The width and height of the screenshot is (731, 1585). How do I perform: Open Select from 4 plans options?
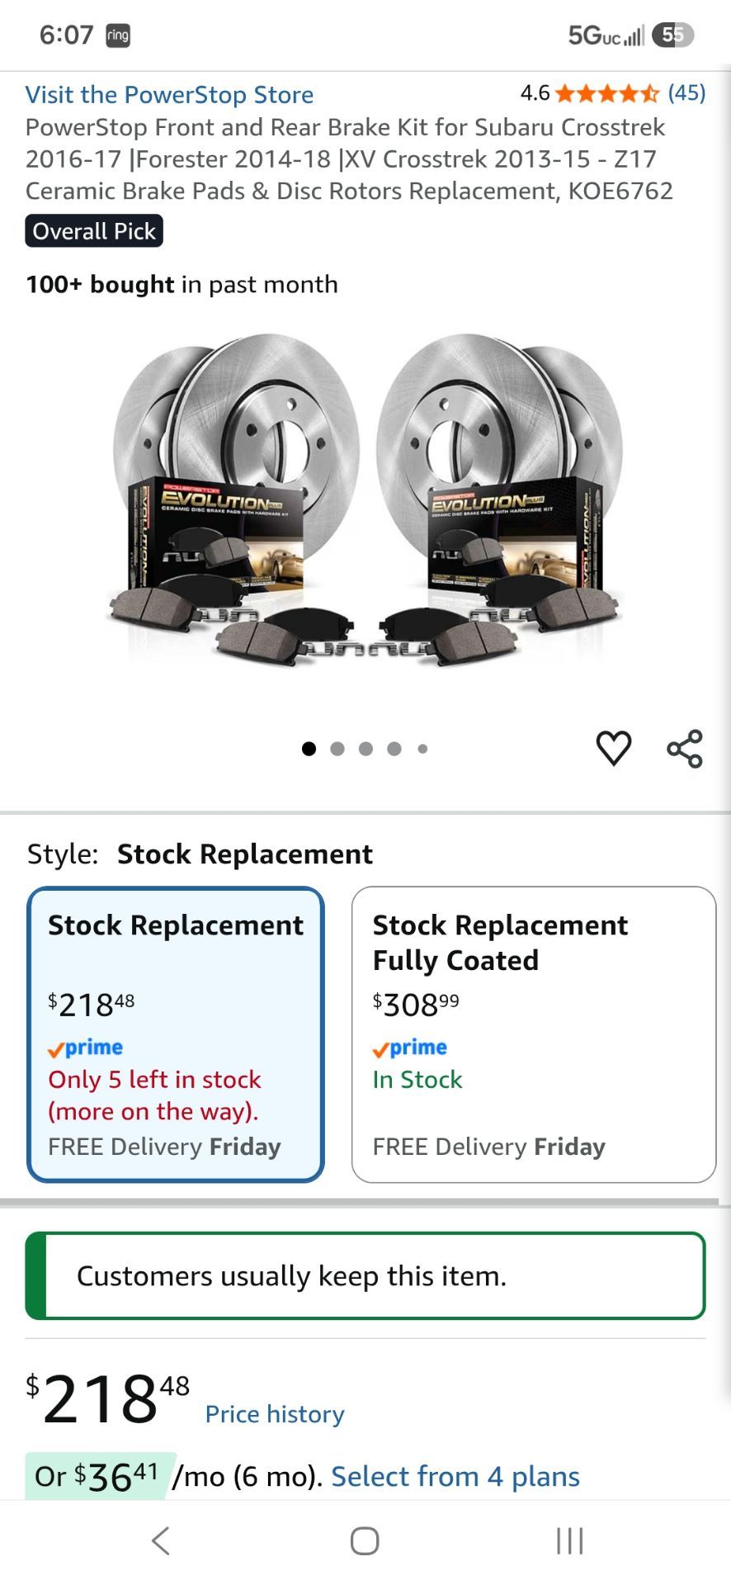tap(455, 1476)
